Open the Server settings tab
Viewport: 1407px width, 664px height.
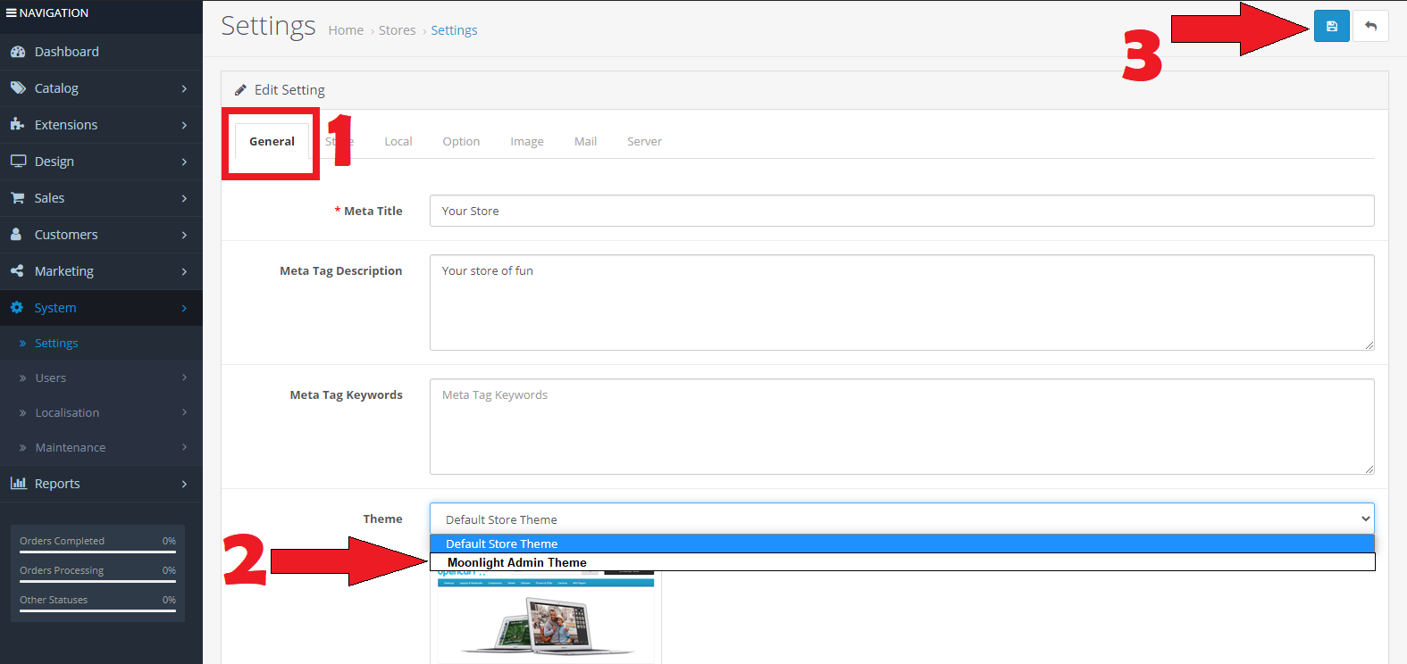(x=644, y=142)
